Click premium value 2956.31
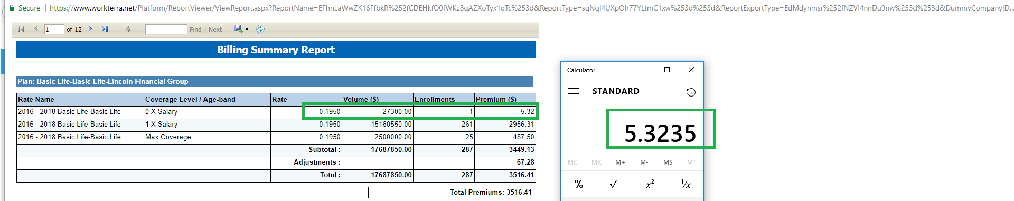 [x=522, y=125]
